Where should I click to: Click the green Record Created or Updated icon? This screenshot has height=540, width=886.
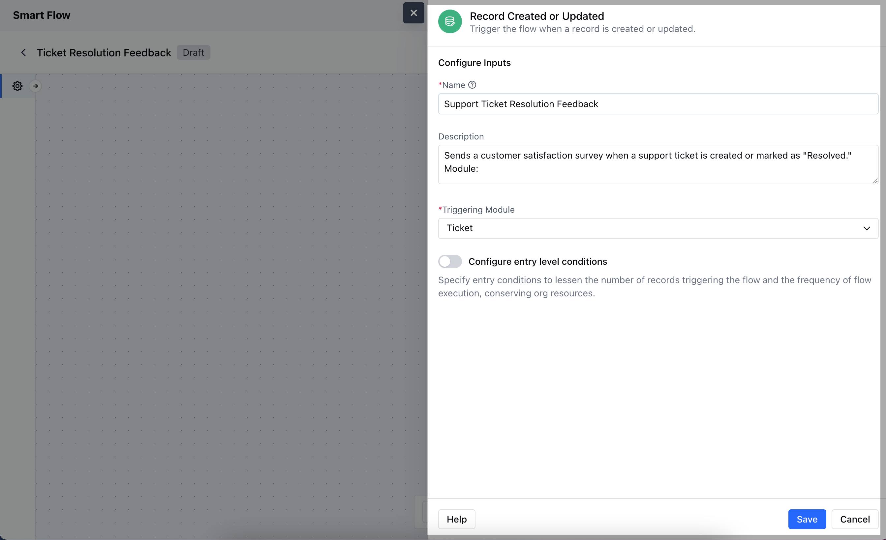pyautogui.click(x=450, y=21)
